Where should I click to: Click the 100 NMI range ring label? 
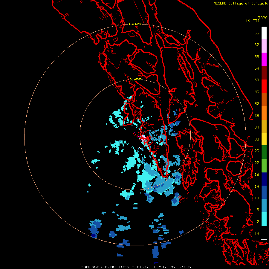coord(135,24)
